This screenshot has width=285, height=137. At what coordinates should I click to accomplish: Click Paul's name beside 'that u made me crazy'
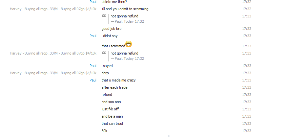click(93, 80)
